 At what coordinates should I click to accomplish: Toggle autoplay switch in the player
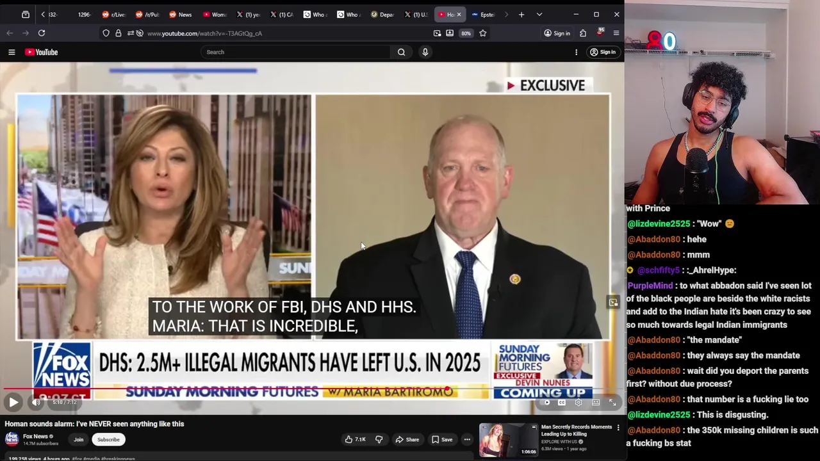[x=546, y=402]
